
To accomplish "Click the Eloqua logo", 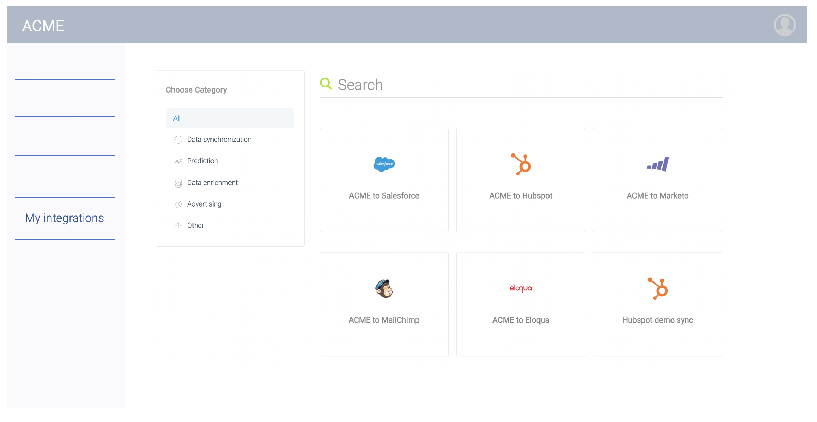I will point(521,288).
